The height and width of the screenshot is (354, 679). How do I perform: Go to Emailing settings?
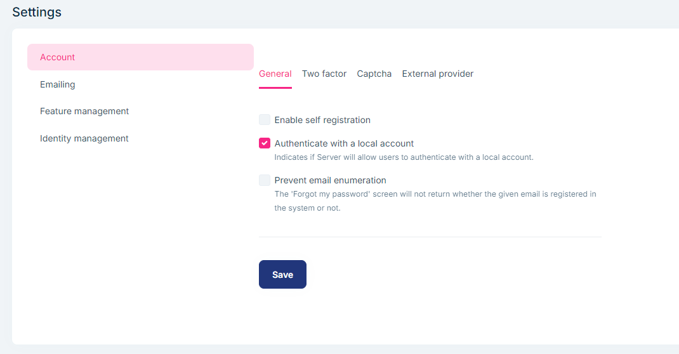[58, 84]
